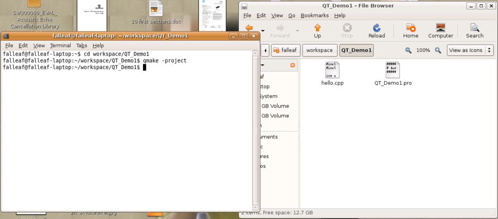Screen dimensions: 498x219
Task: Maximize the File Browser window
Action: 481,6
